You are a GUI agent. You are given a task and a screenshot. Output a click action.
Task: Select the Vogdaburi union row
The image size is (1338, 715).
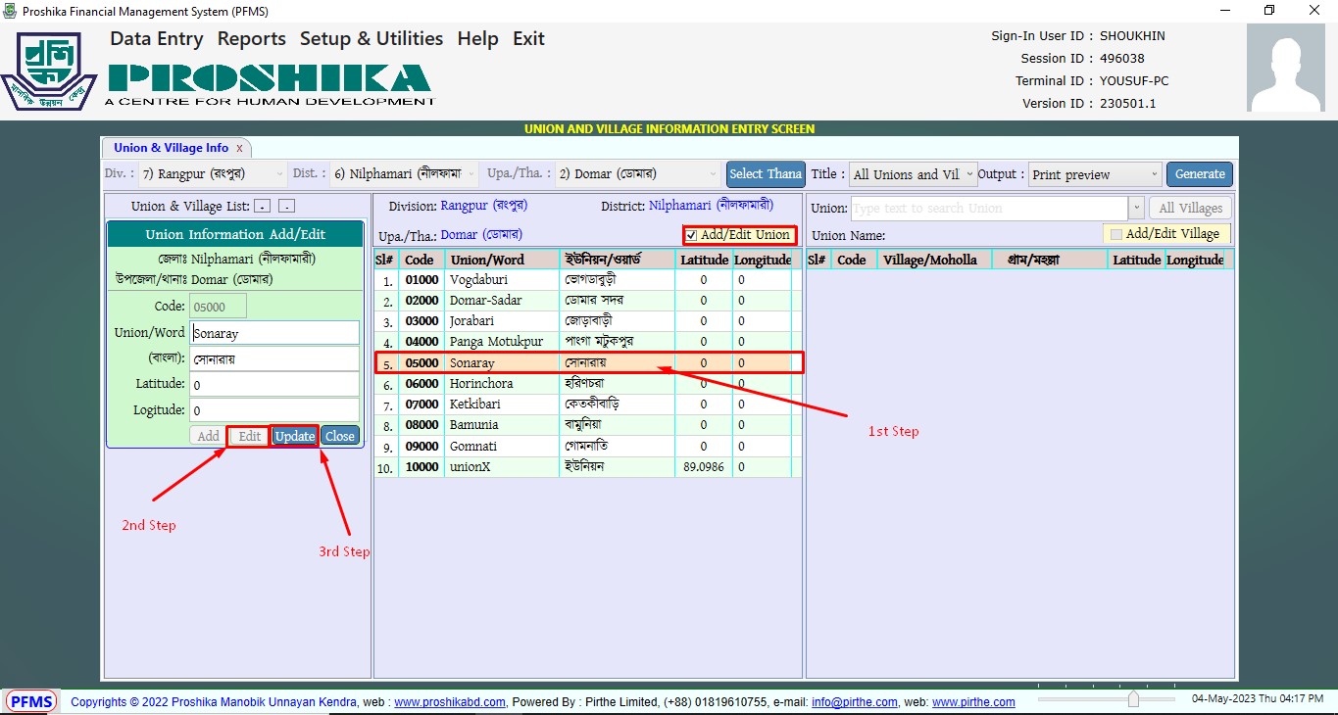click(x=587, y=280)
